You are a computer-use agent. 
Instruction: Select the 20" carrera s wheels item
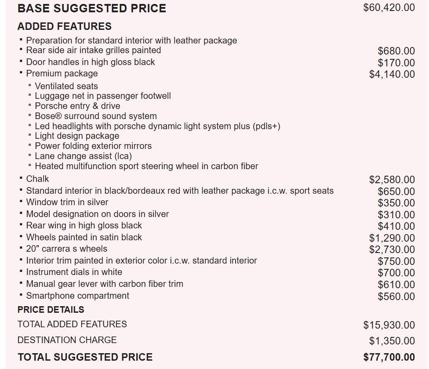66,249
